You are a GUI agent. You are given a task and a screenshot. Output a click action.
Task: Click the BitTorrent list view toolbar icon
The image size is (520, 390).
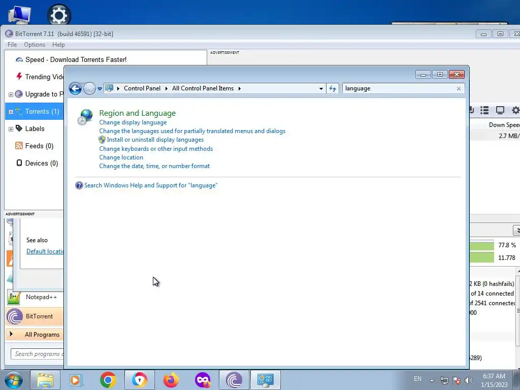tap(484, 110)
